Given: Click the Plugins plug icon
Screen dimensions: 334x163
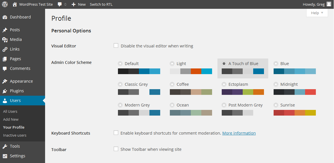Looking at the screenshot, I should 5,91.
